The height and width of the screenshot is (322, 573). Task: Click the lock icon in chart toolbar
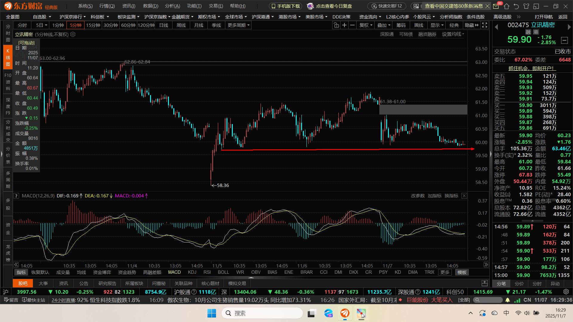[336, 25]
